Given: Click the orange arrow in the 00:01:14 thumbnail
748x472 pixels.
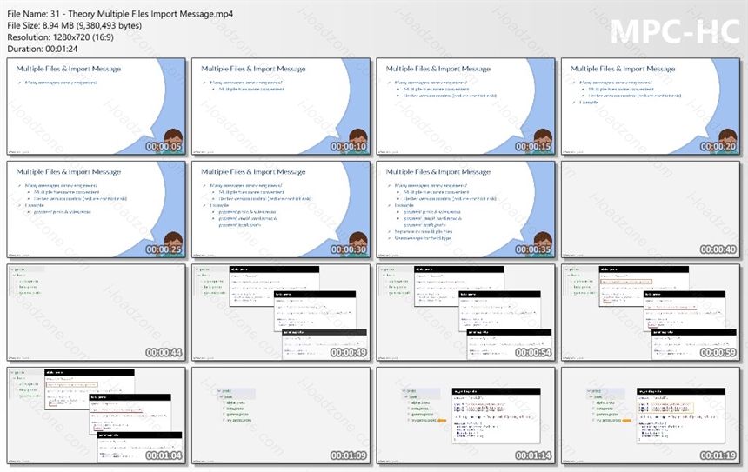Looking at the screenshot, I should click(x=442, y=420).
